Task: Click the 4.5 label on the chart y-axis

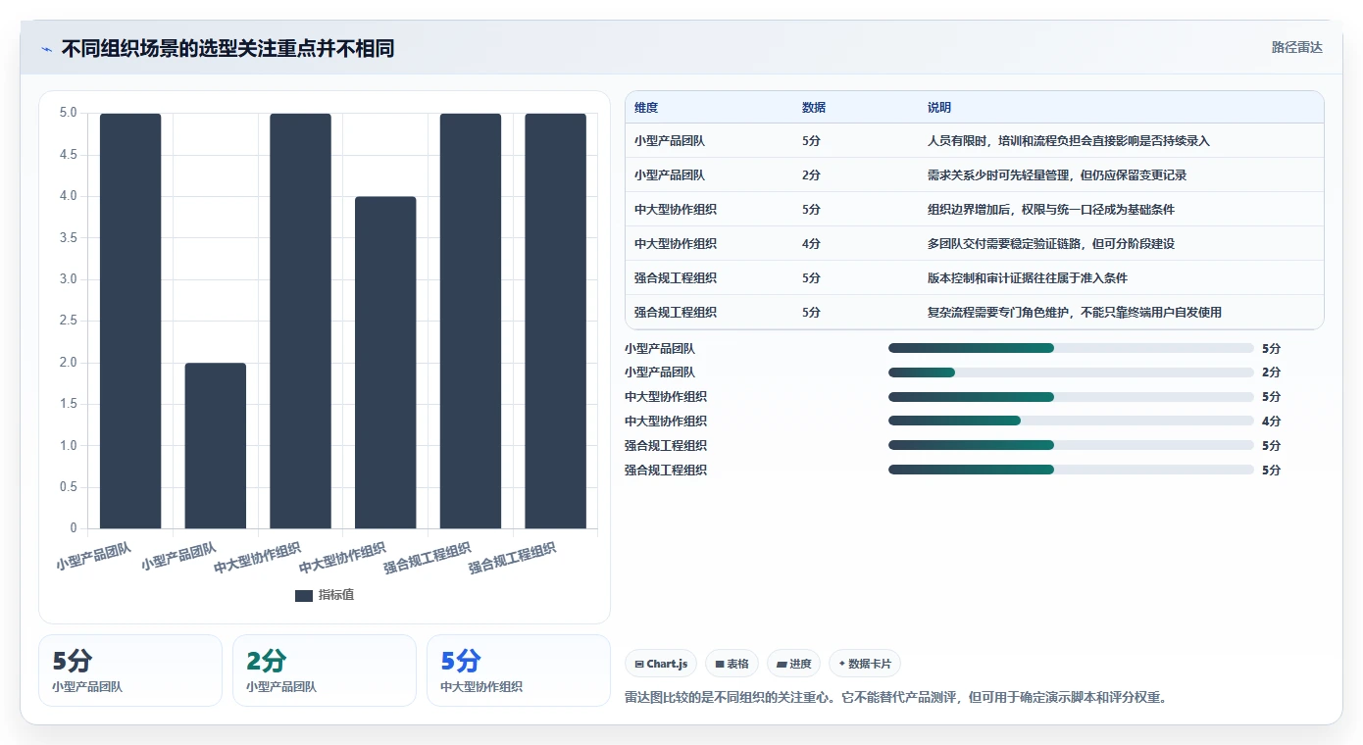Action: point(68,155)
